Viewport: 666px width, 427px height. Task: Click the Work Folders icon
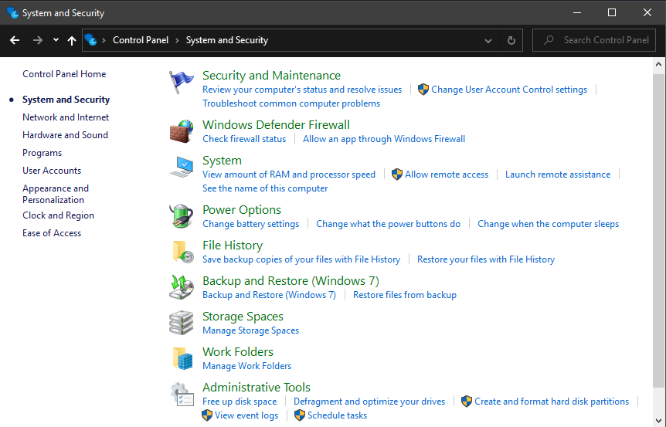(x=182, y=358)
